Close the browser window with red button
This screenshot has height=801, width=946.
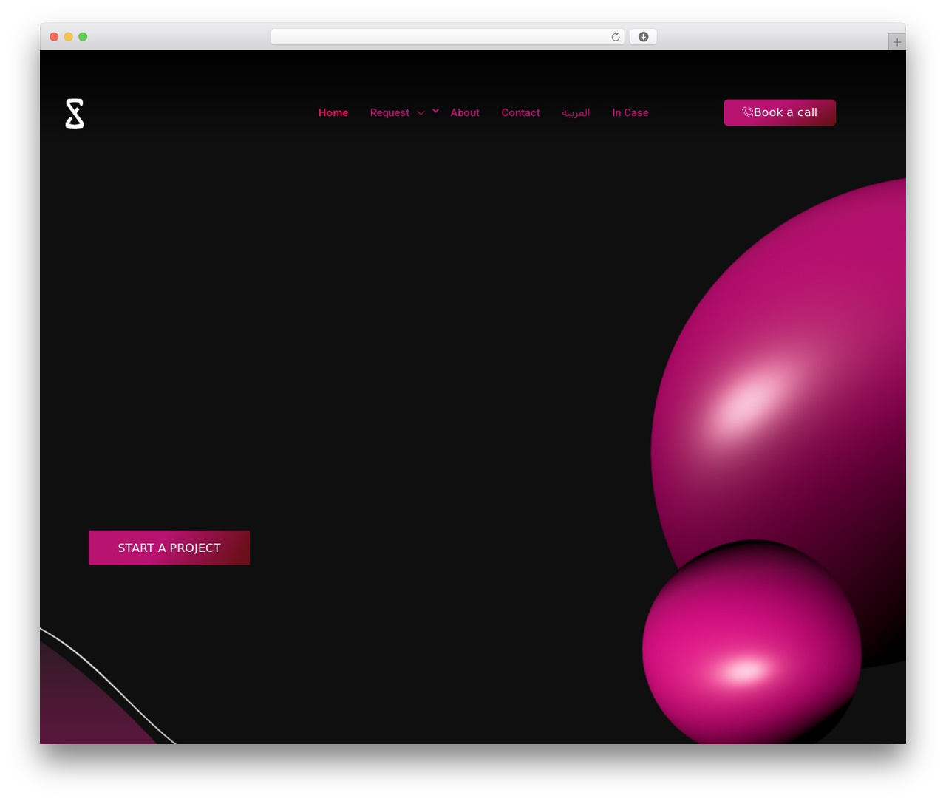(x=54, y=37)
